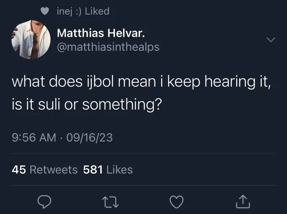Image resolution: width=287 pixels, height=214 pixels.
Task: Tap the share upload arrow icon
Action: (243, 202)
